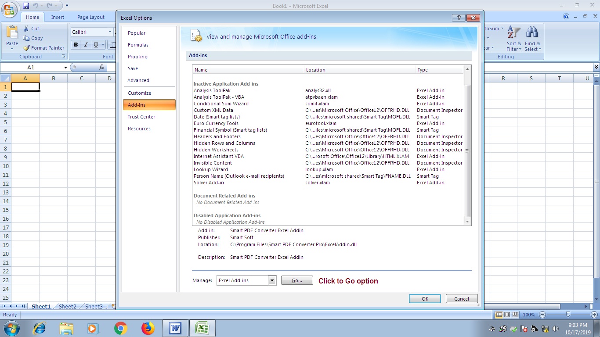Click the Go... button
The height and width of the screenshot is (337, 600).
point(297,280)
